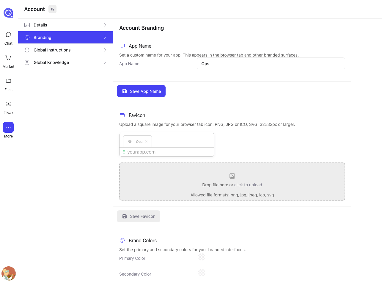Click the Secondary Color label
This screenshot has height=283, width=382.
(135, 274)
